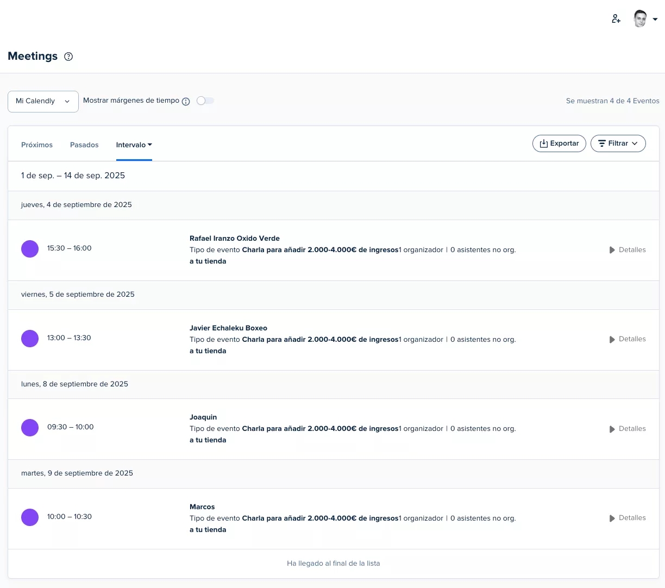Viewport: 665px width, 588px height.
Task: Click the purple circle for Joaquin event
Action: tap(30, 428)
